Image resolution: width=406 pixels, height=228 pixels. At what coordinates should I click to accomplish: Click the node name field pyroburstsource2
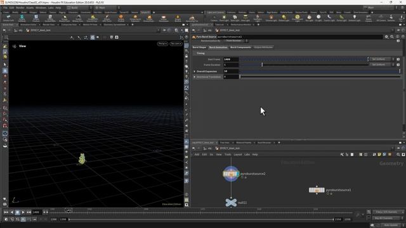coord(299,37)
